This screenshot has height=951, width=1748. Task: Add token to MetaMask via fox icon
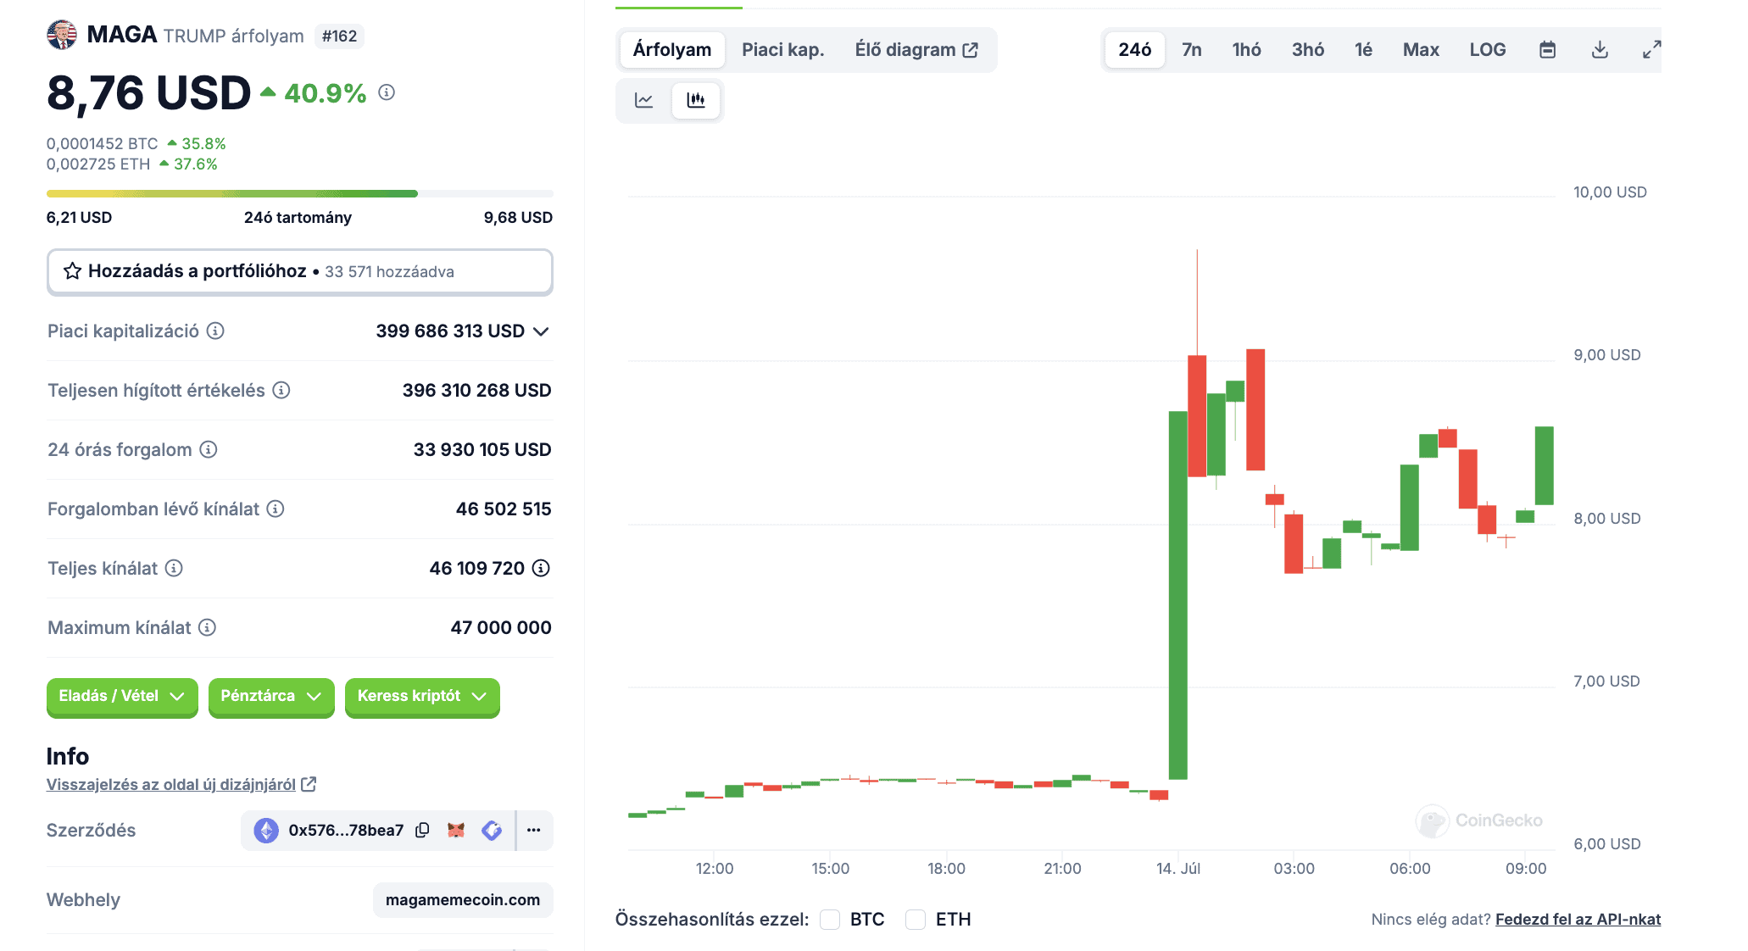coord(456,830)
